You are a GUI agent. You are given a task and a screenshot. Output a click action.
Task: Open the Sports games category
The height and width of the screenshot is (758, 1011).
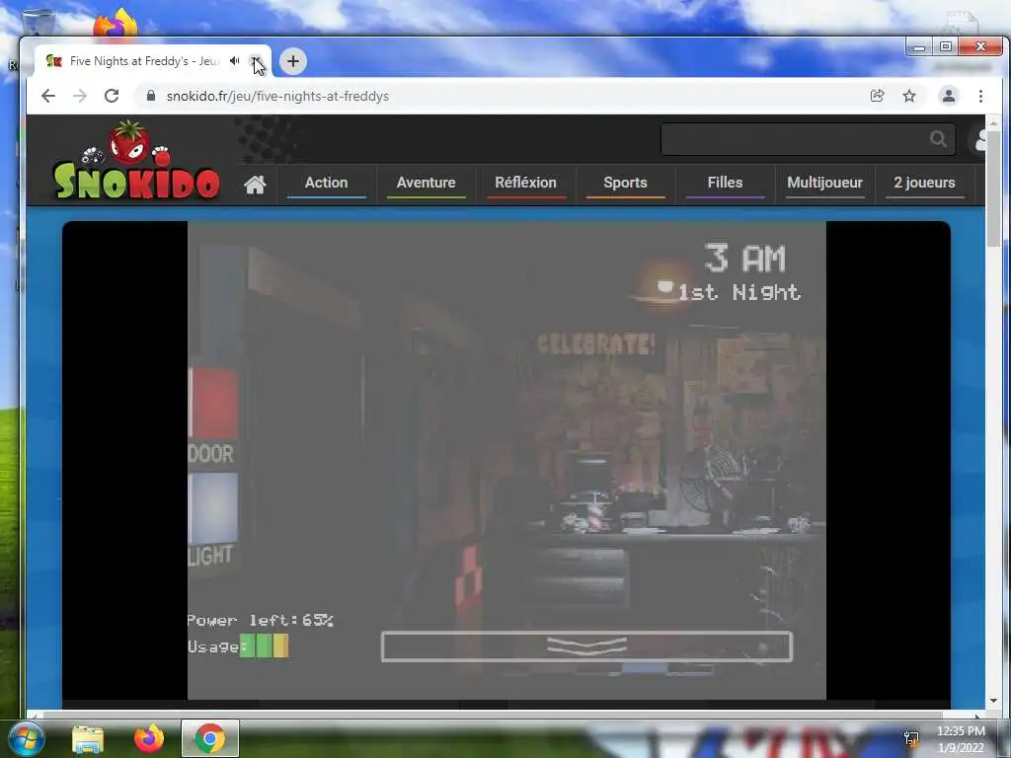[625, 183]
